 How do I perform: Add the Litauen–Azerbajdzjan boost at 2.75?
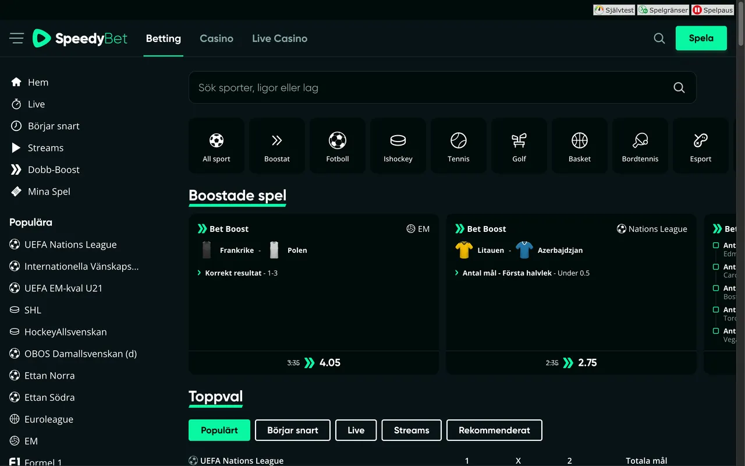click(x=571, y=362)
